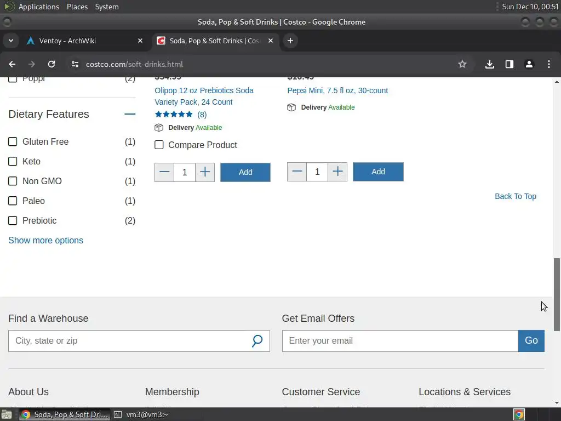This screenshot has height=421, width=561.
Task: Click the Locations & Services footer heading
Action: 465,392
